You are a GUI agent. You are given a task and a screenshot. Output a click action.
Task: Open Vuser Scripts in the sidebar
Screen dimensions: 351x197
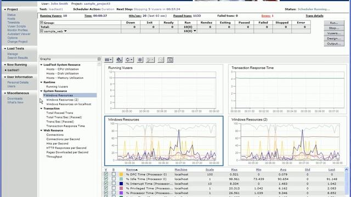tap(16, 26)
